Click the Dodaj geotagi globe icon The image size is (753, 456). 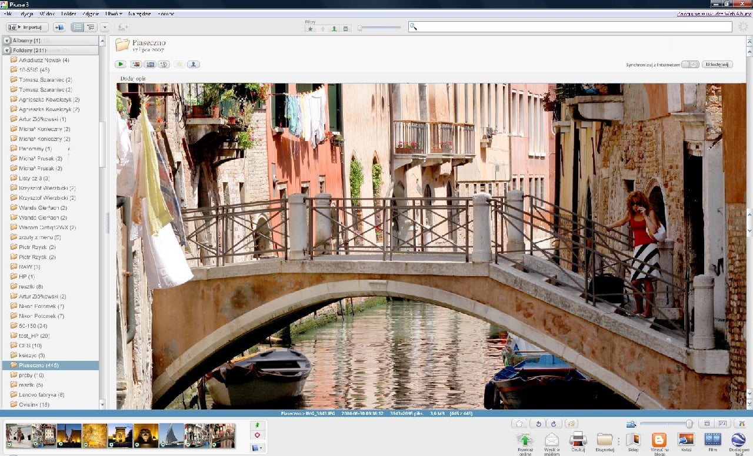point(738,440)
